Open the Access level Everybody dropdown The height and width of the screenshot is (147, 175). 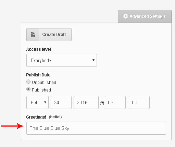click(62, 60)
